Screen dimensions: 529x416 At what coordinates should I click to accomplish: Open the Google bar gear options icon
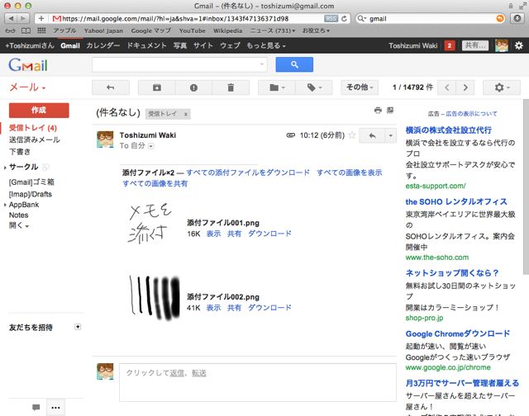click(518, 45)
